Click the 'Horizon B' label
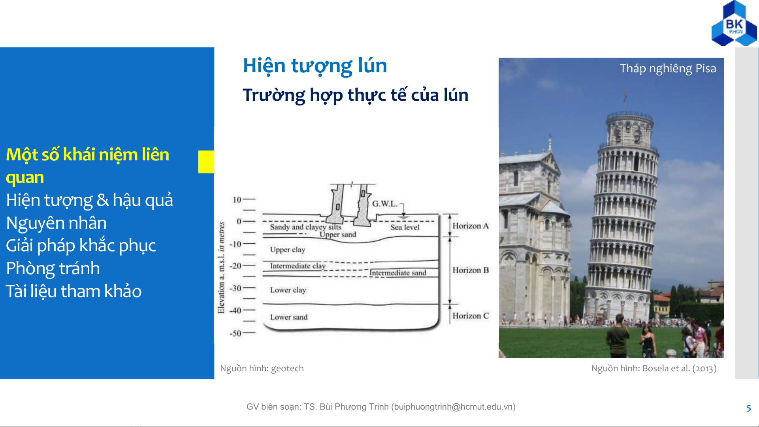 click(x=470, y=270)
